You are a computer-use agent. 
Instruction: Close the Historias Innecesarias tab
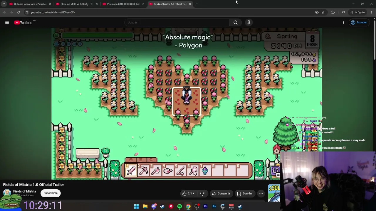coord(50,4)
